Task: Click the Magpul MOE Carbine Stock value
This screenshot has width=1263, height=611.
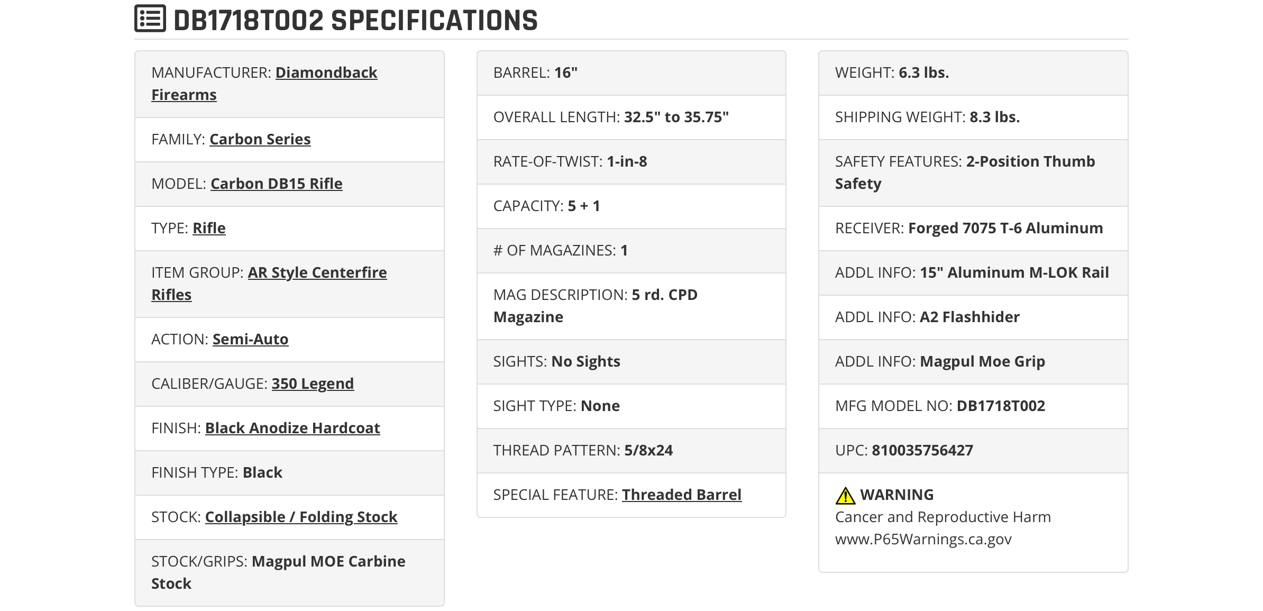Action: point(278,572)
